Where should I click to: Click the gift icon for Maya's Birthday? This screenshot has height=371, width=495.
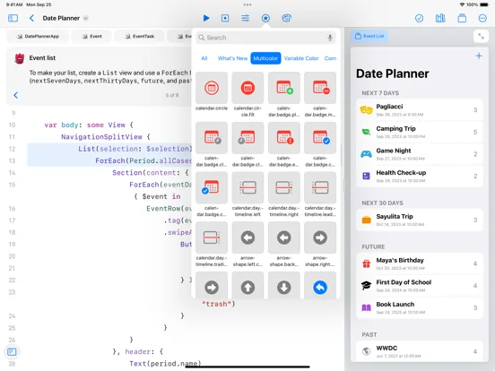pyautogui.click(x=366, y=263)
